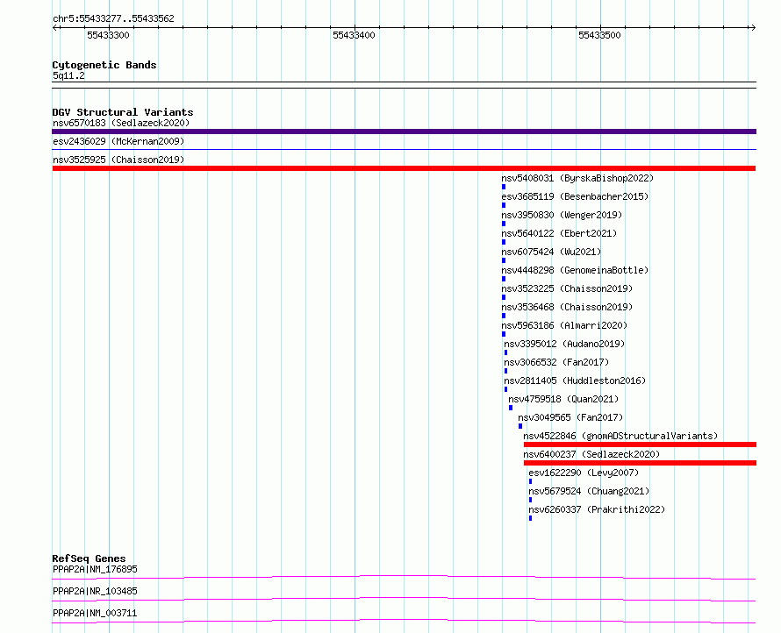
Task: Select nsv5640122 (Ebert2021) label
Action: (x=559, y=233)
